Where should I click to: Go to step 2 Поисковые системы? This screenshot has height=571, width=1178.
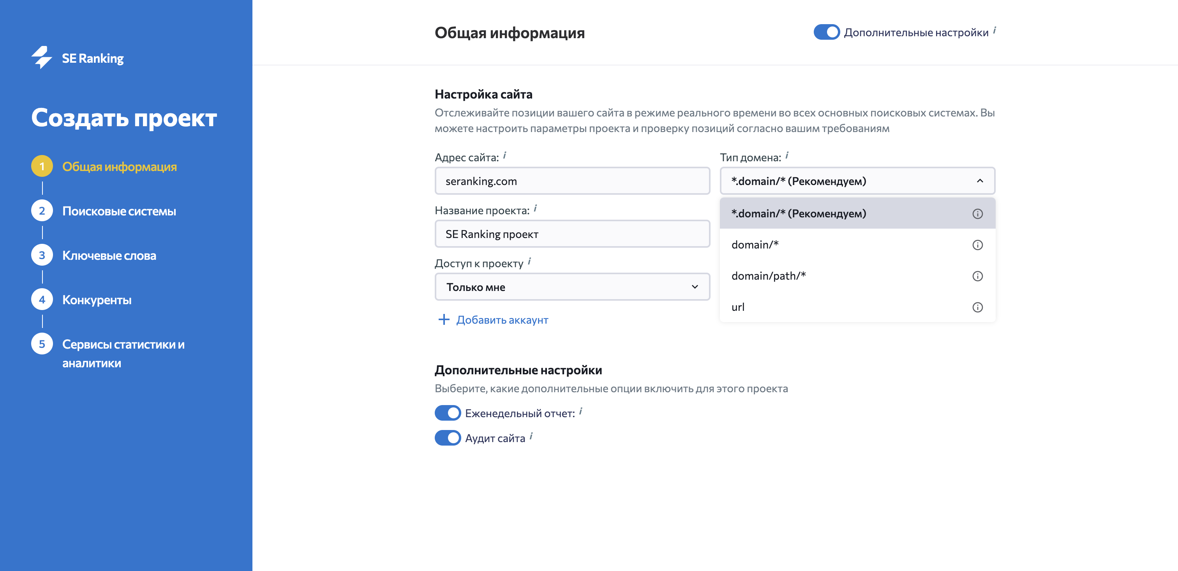119,211
